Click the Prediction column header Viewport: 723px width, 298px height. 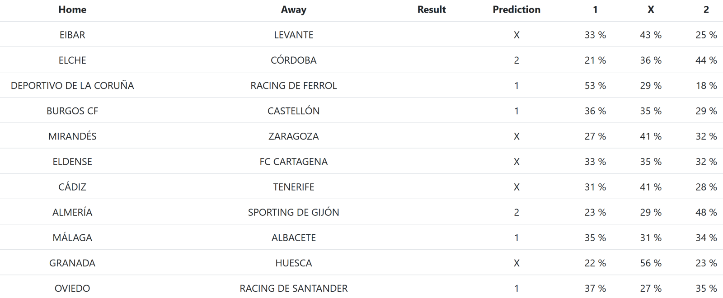coord(516,9)
